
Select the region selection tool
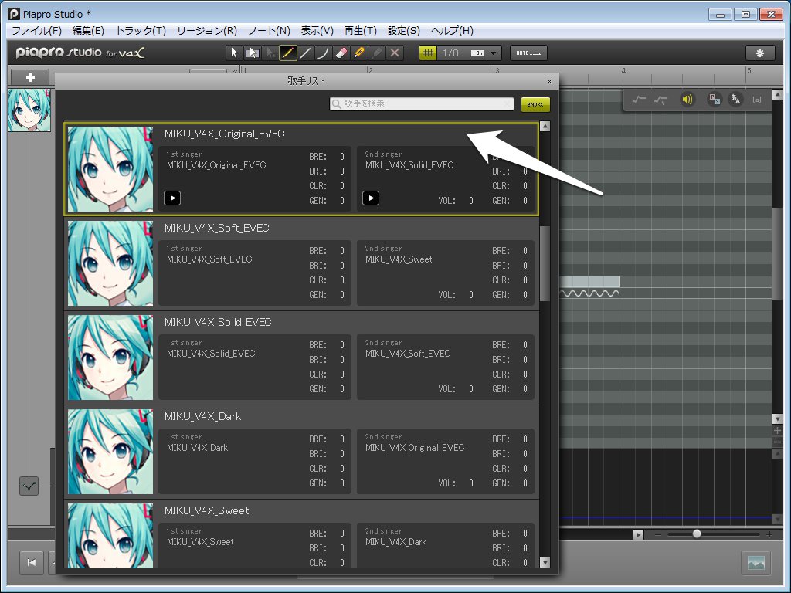(252, 53)
